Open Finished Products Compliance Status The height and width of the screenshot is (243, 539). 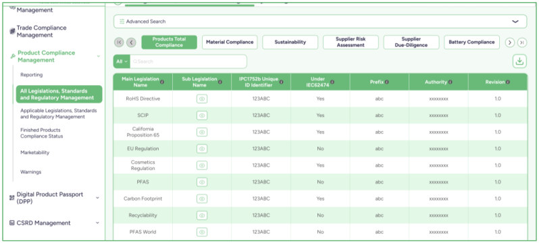(x=42, y=133)
